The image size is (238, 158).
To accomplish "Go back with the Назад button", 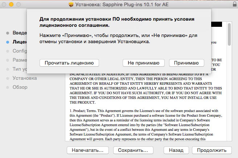I will coord(176,150).
